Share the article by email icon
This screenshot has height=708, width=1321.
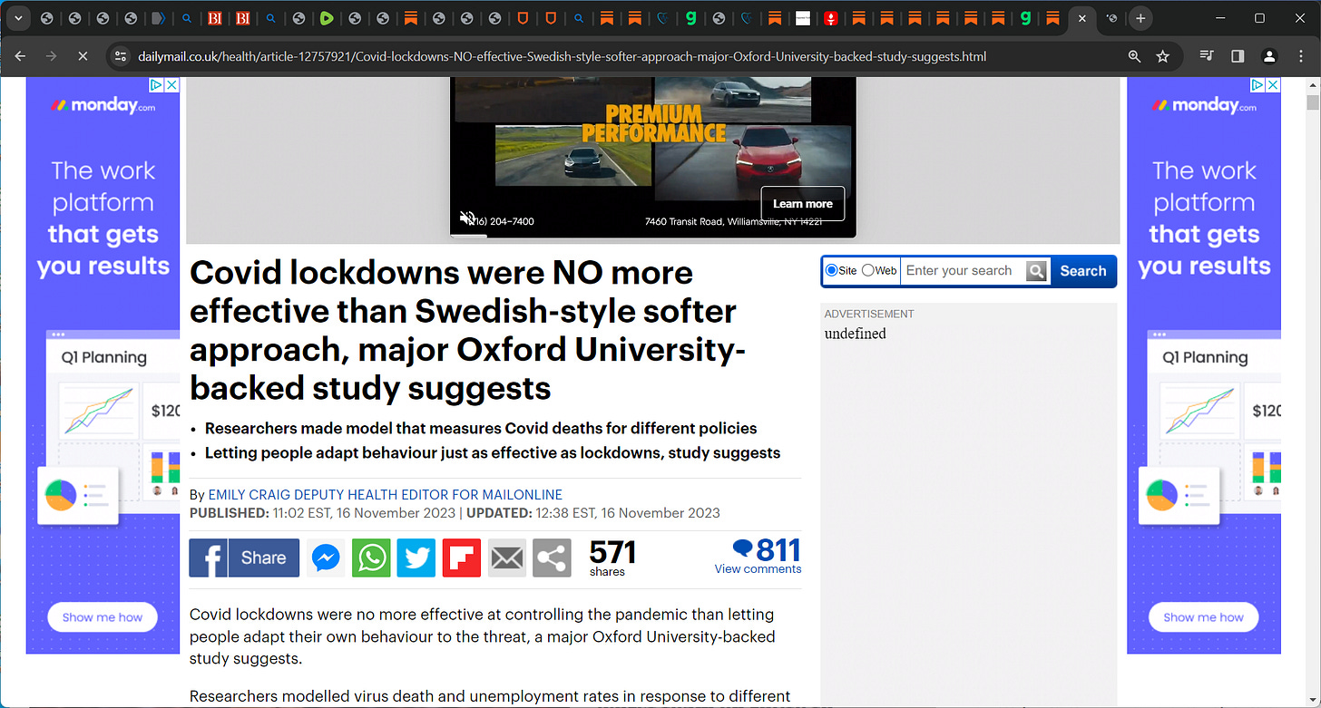[x=507, y=558]
